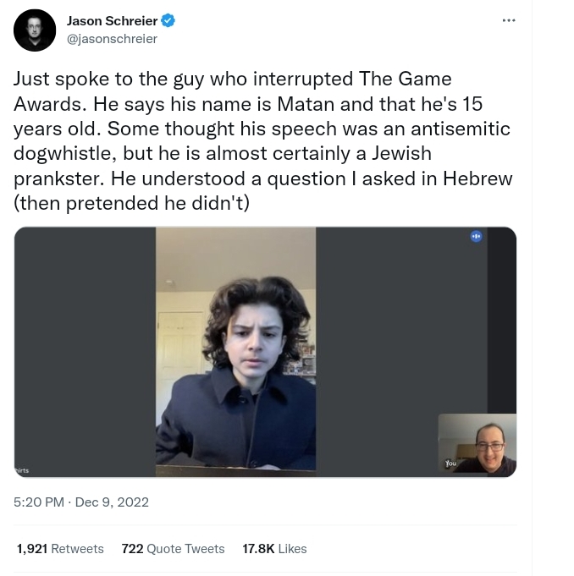Open the @jasonschreier handle link
Screen dimensions: 574x576
(112, 39)
